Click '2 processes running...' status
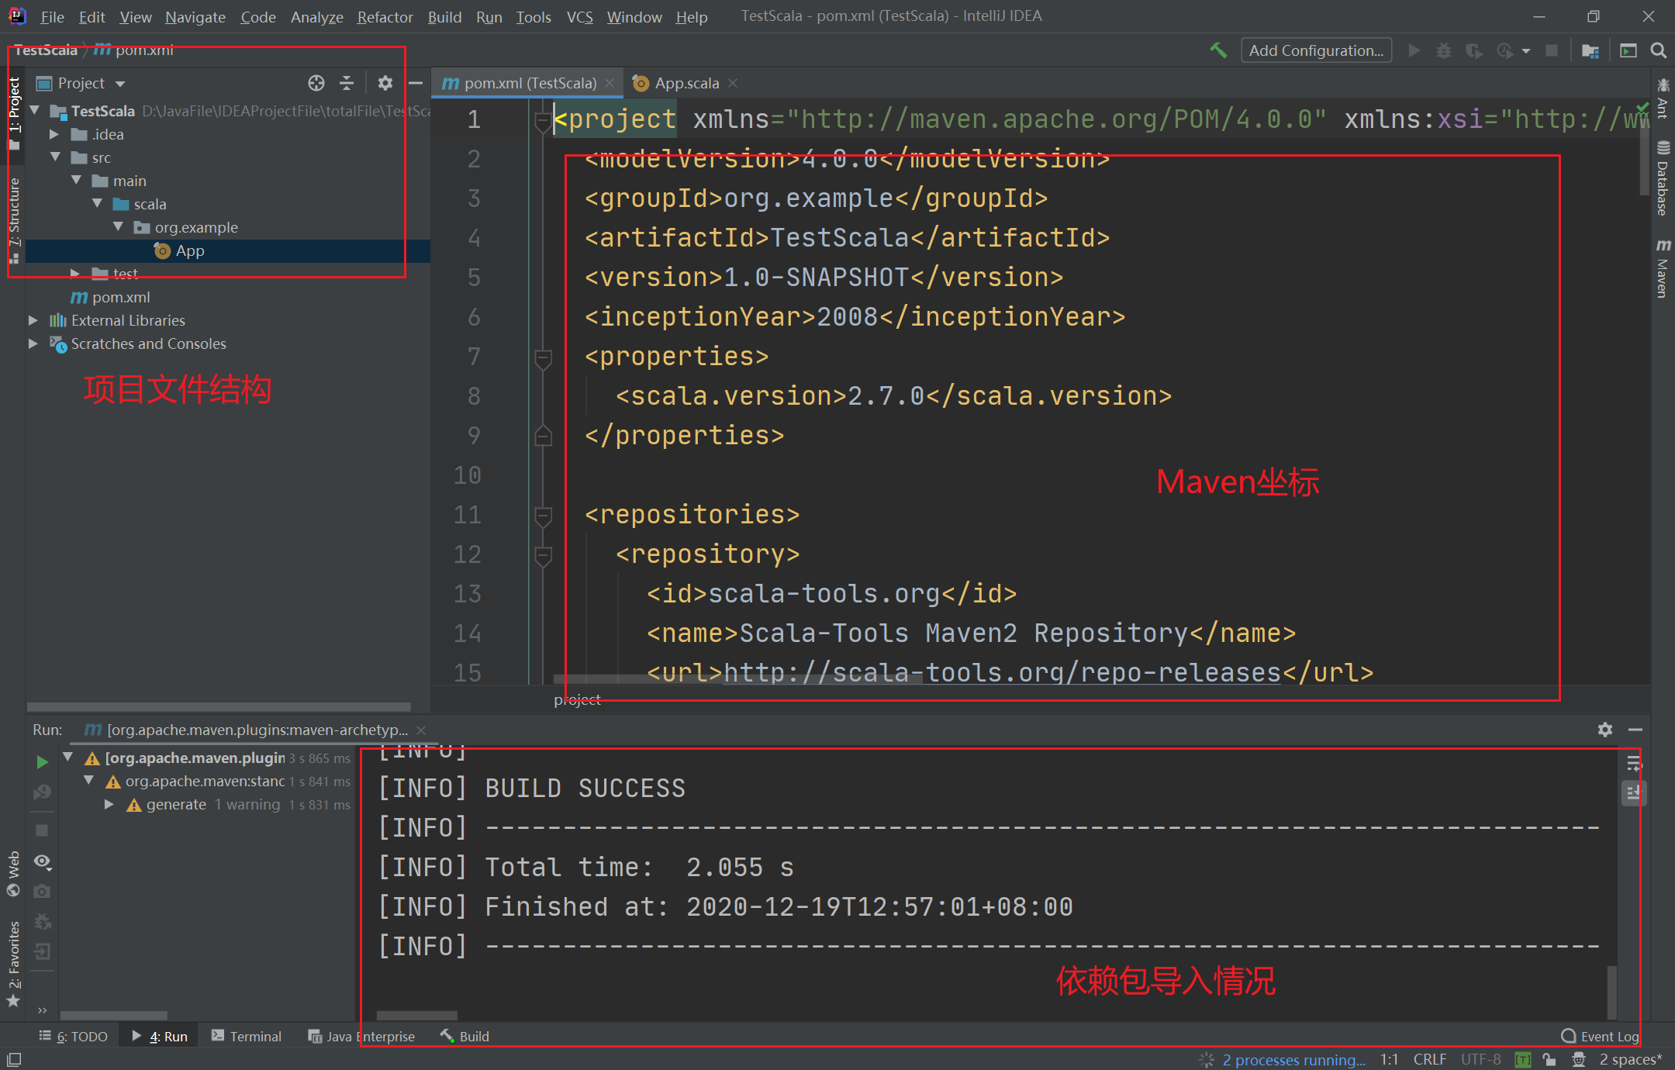Screen dimensions: 1675x1070 (x=1293, y=1059)
